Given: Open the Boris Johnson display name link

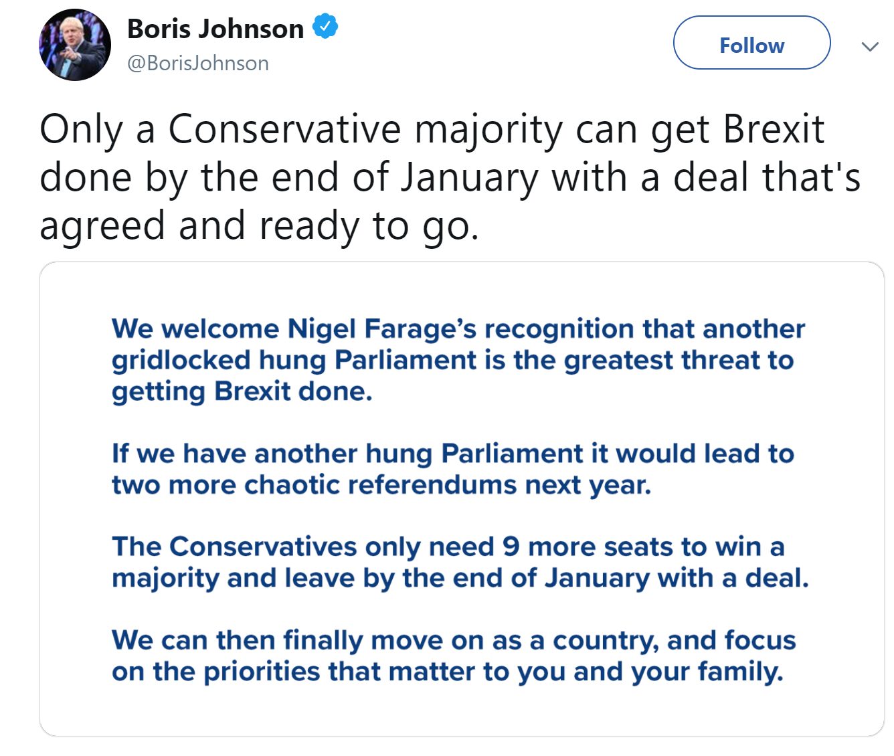Looking at the screenshot, I should (215, 29).
